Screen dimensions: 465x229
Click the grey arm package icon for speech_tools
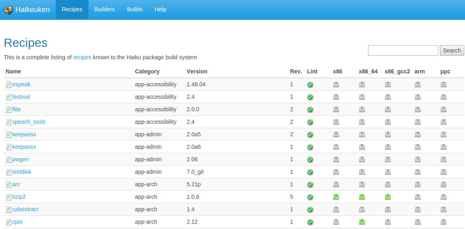click(418, 122)
